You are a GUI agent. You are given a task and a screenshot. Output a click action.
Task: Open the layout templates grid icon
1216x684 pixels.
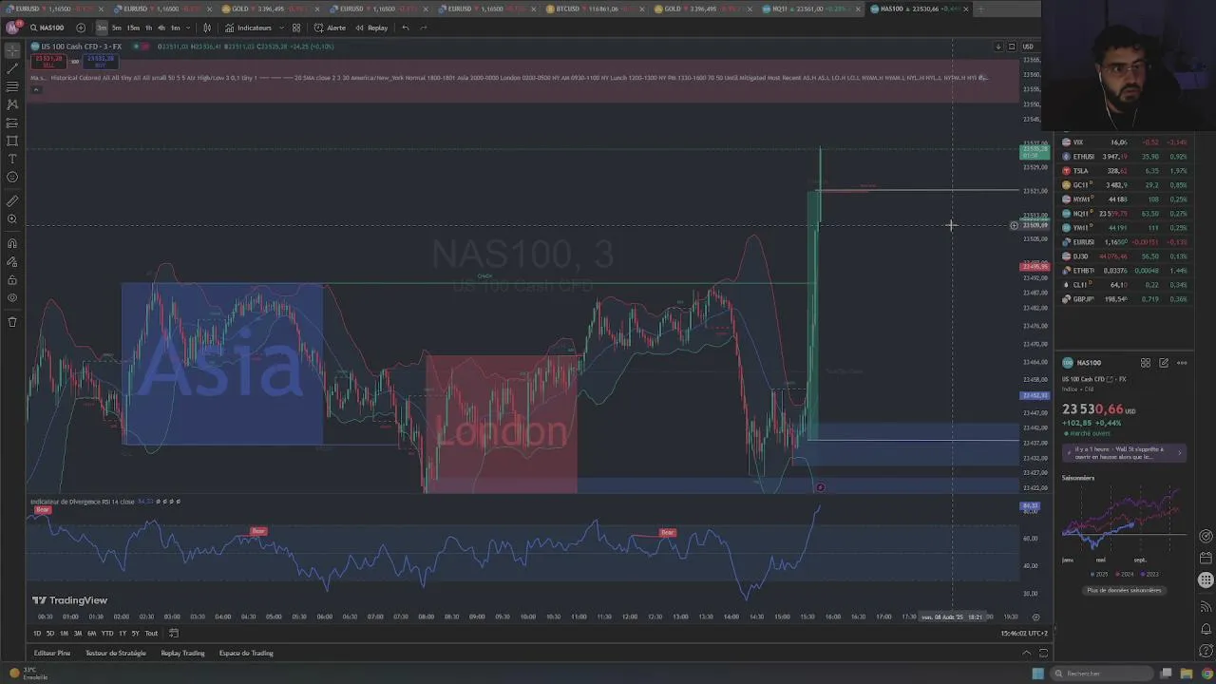tap(296, 28)
